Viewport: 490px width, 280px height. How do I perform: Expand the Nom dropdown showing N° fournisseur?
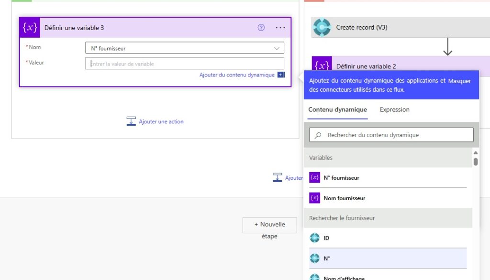tap(277, 48)
